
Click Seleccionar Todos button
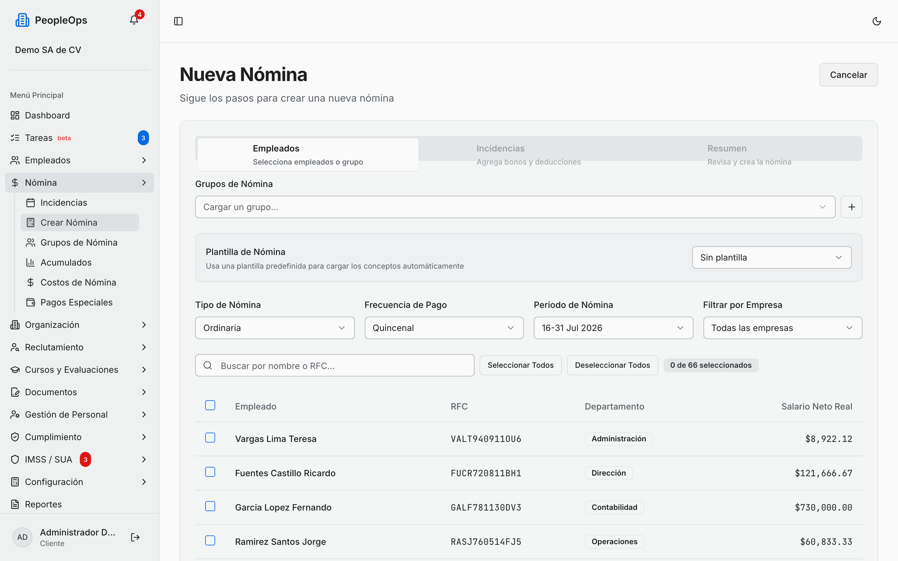(x=520, y=365)
